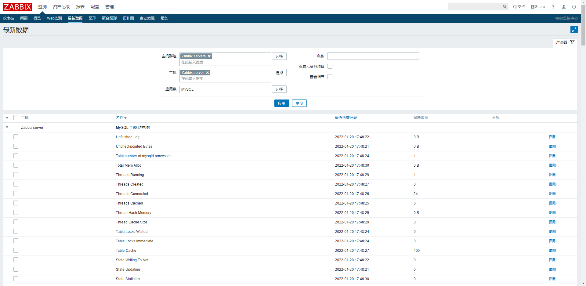Remove the Zabbix server host tag

207,73
